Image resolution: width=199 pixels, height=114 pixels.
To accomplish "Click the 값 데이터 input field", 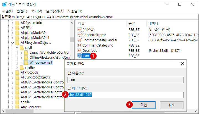I will (126, 95).
